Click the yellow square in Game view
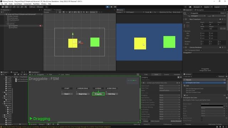Image resolution: width=228 pixels, height=128 pixels. point(140,43)
